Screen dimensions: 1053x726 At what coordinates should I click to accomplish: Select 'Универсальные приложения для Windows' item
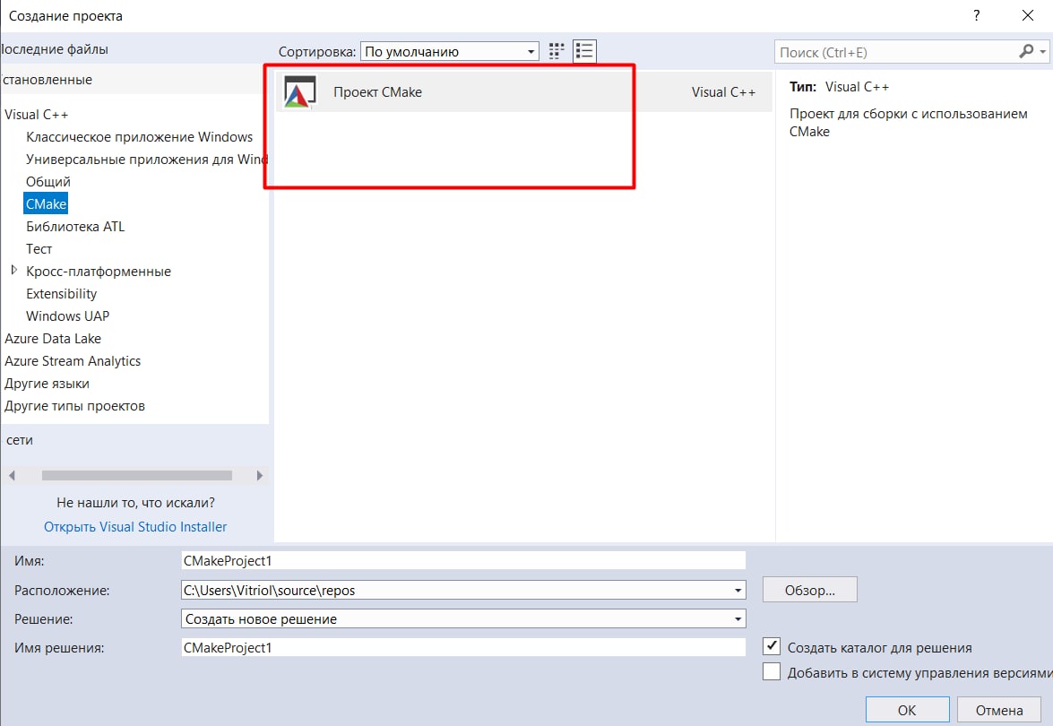147,160
